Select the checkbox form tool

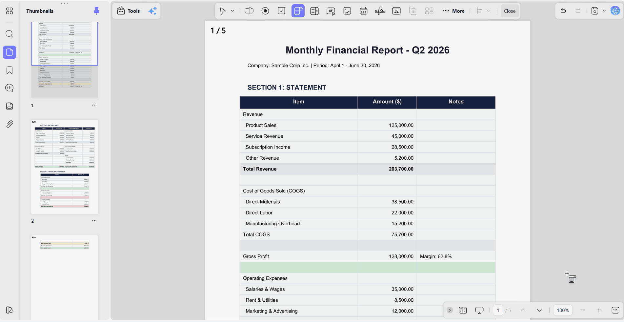[x=282, y=11]
